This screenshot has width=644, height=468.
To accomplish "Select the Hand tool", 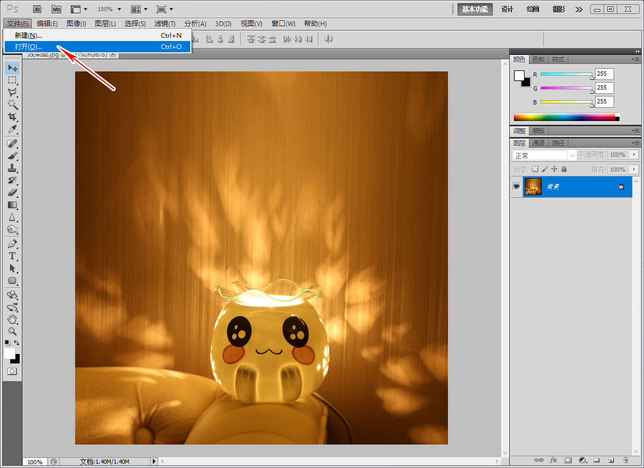I will 13,319.
